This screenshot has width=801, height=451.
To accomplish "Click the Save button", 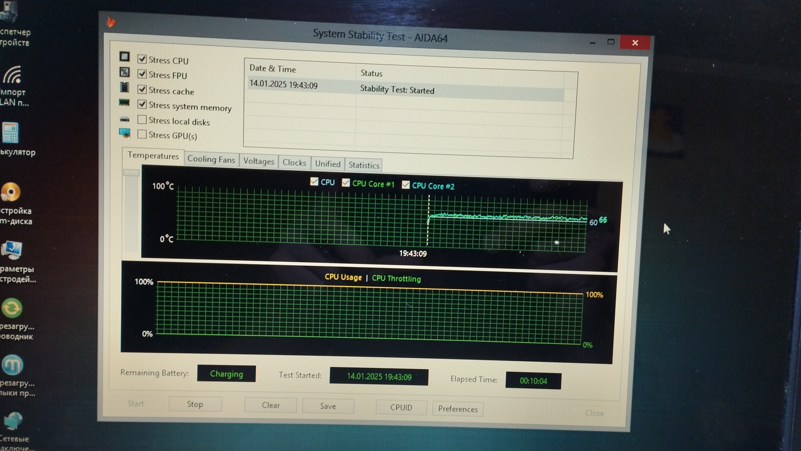I will coord(328,406).
